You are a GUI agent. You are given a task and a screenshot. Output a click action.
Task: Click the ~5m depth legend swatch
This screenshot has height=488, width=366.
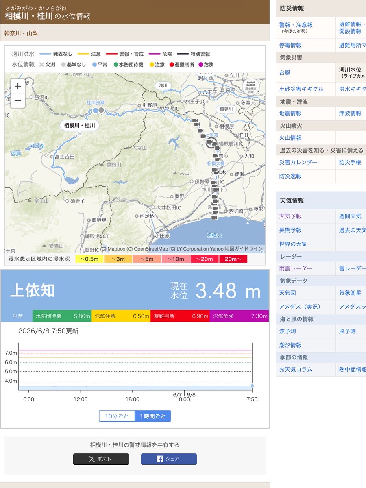point(147,259)
